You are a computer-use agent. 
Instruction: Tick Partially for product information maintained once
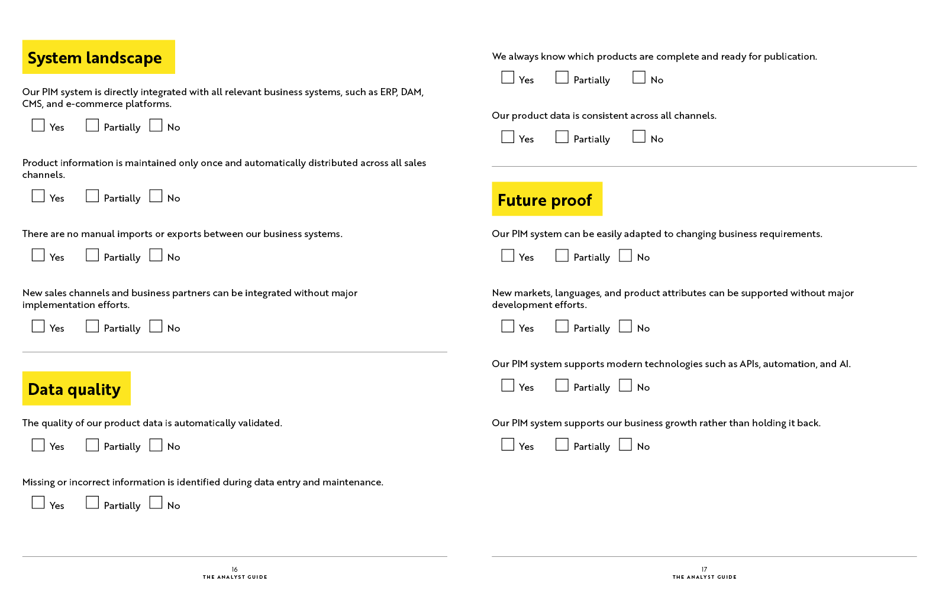[x=92, y=196]
